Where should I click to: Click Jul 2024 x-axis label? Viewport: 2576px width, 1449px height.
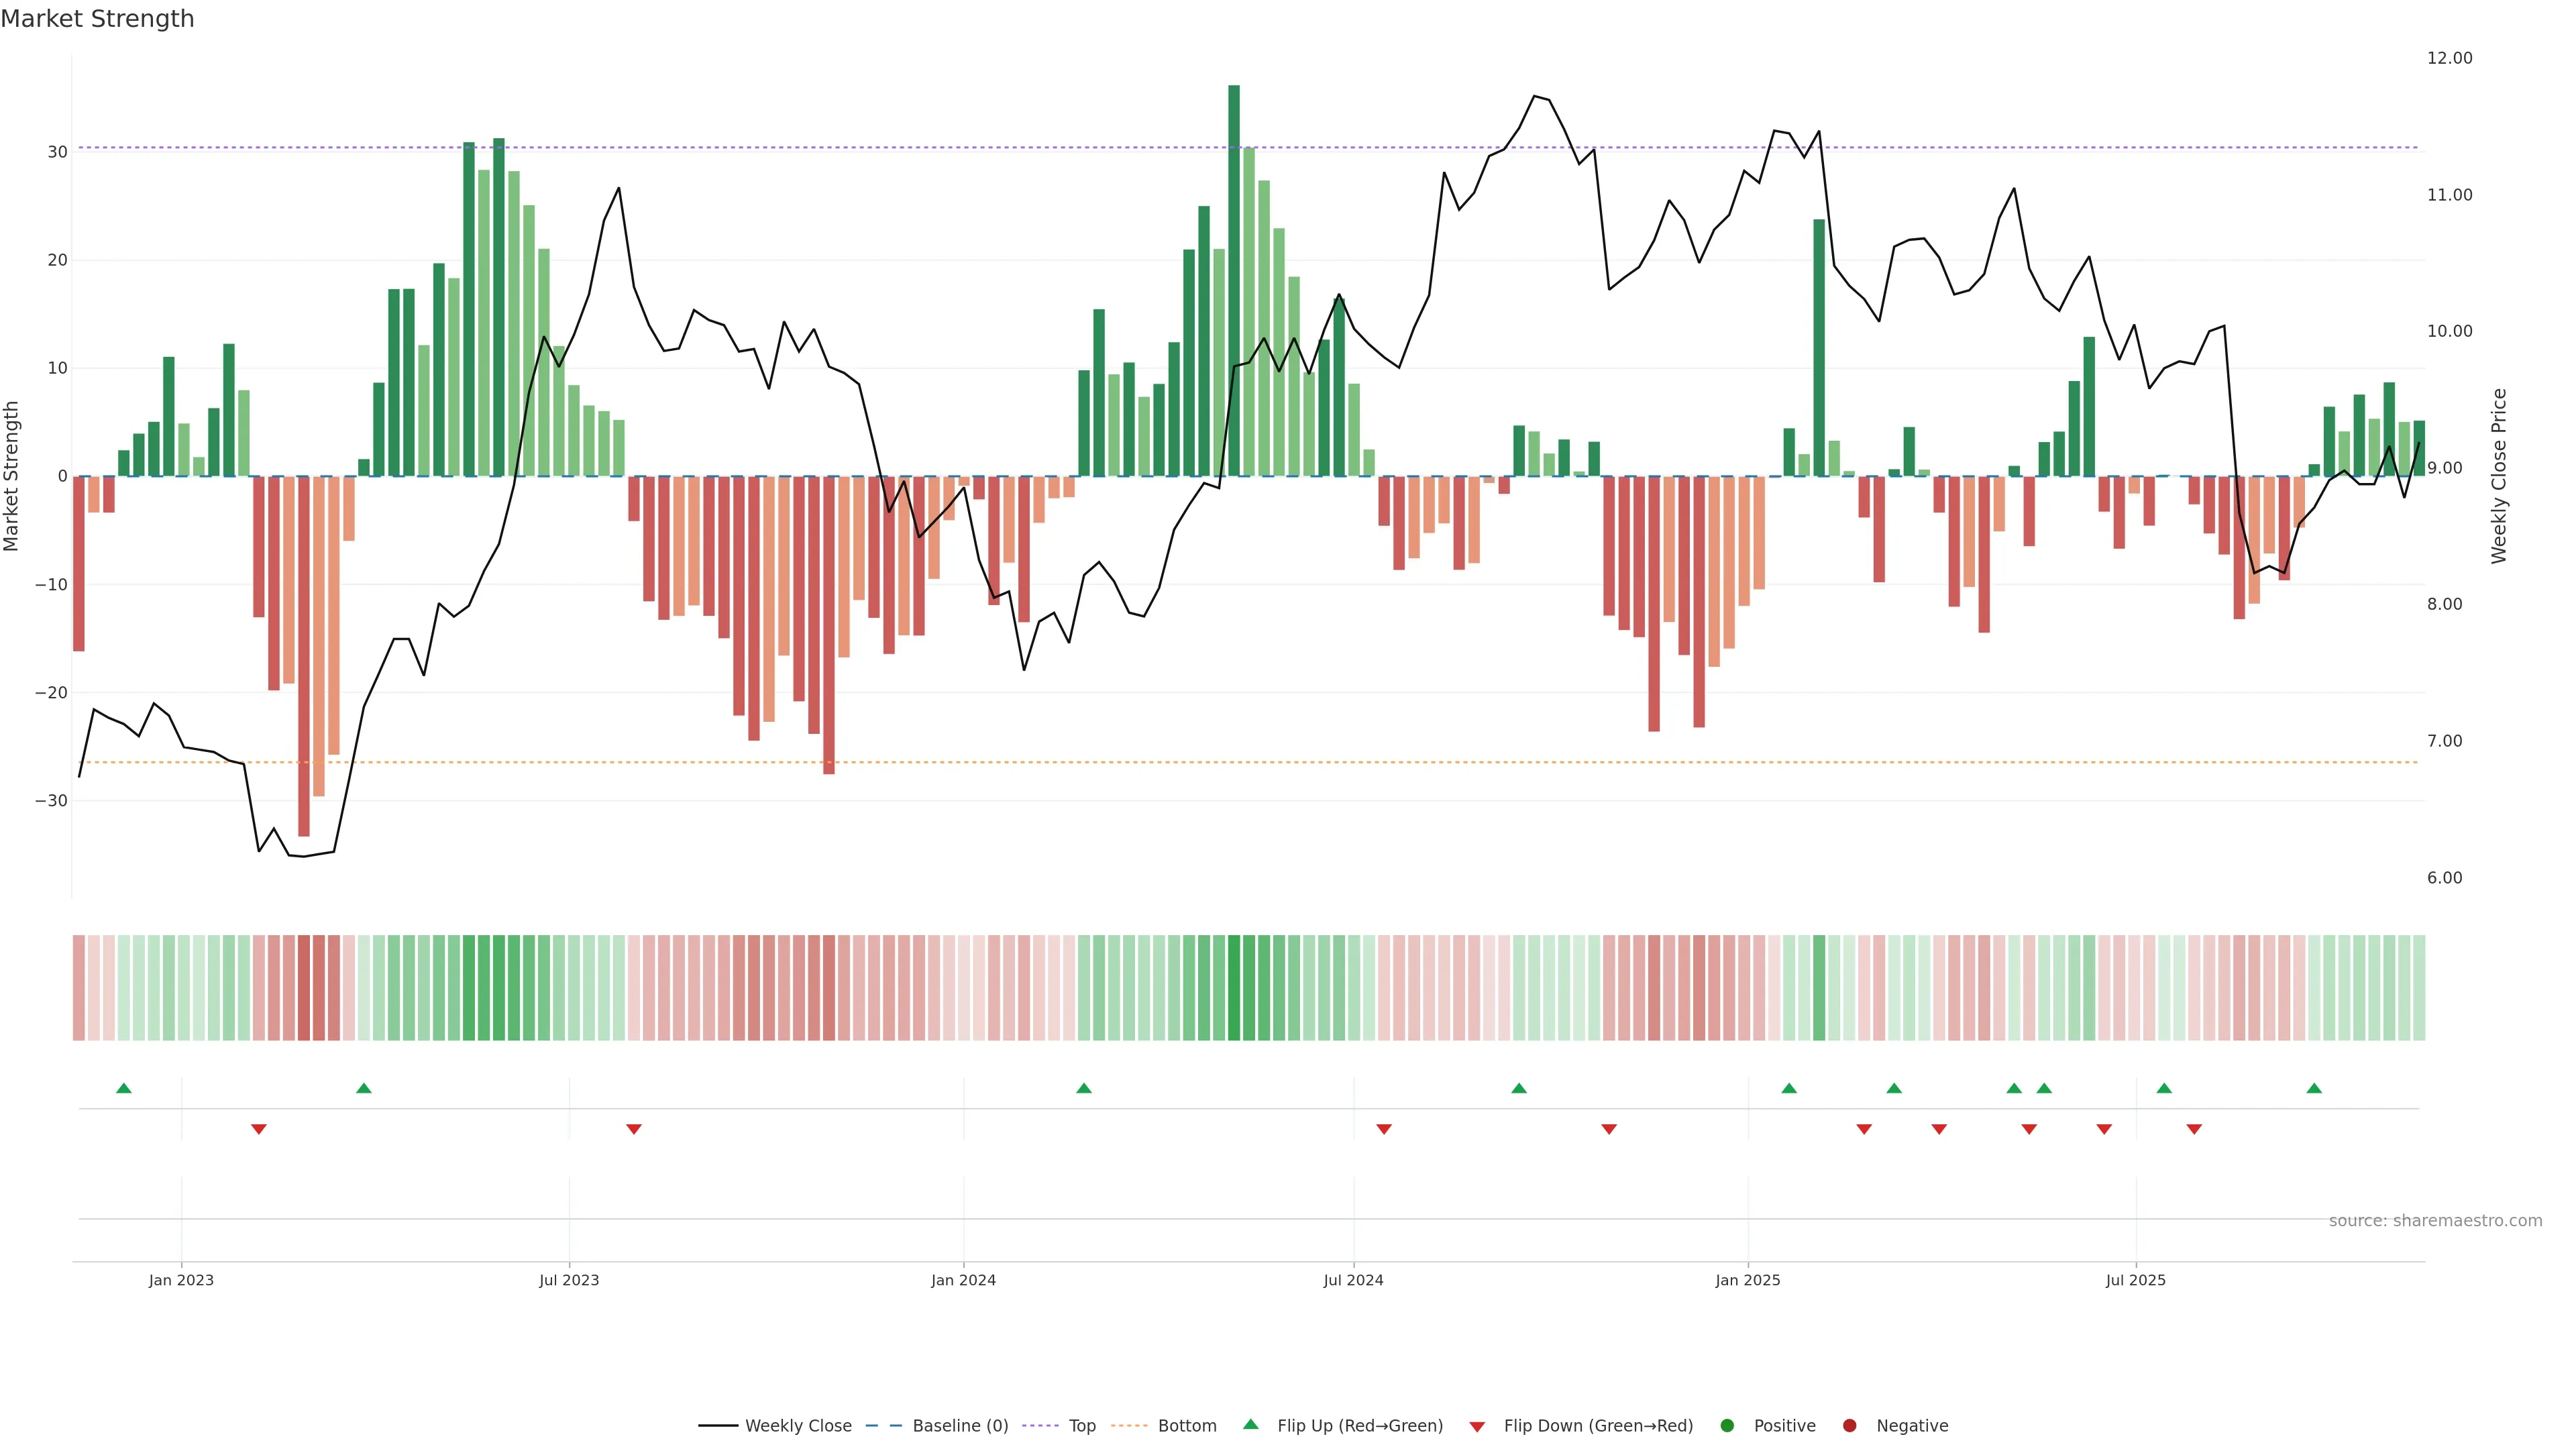click(x=1353, y=1280)
